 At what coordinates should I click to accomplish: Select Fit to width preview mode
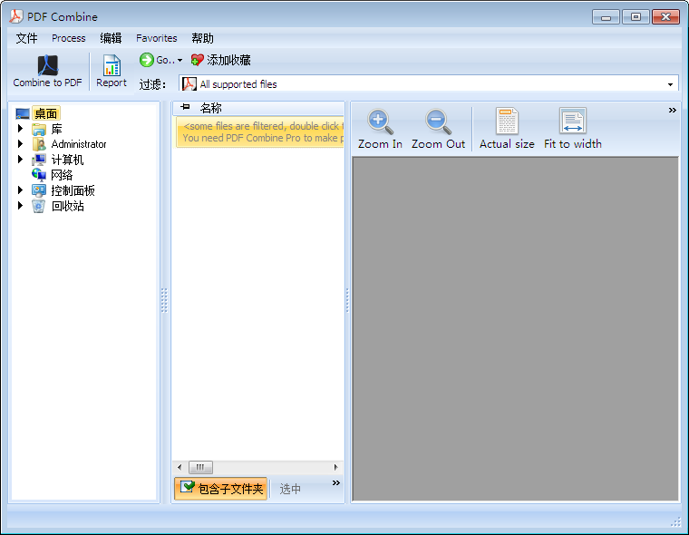[x=573, y=129]
